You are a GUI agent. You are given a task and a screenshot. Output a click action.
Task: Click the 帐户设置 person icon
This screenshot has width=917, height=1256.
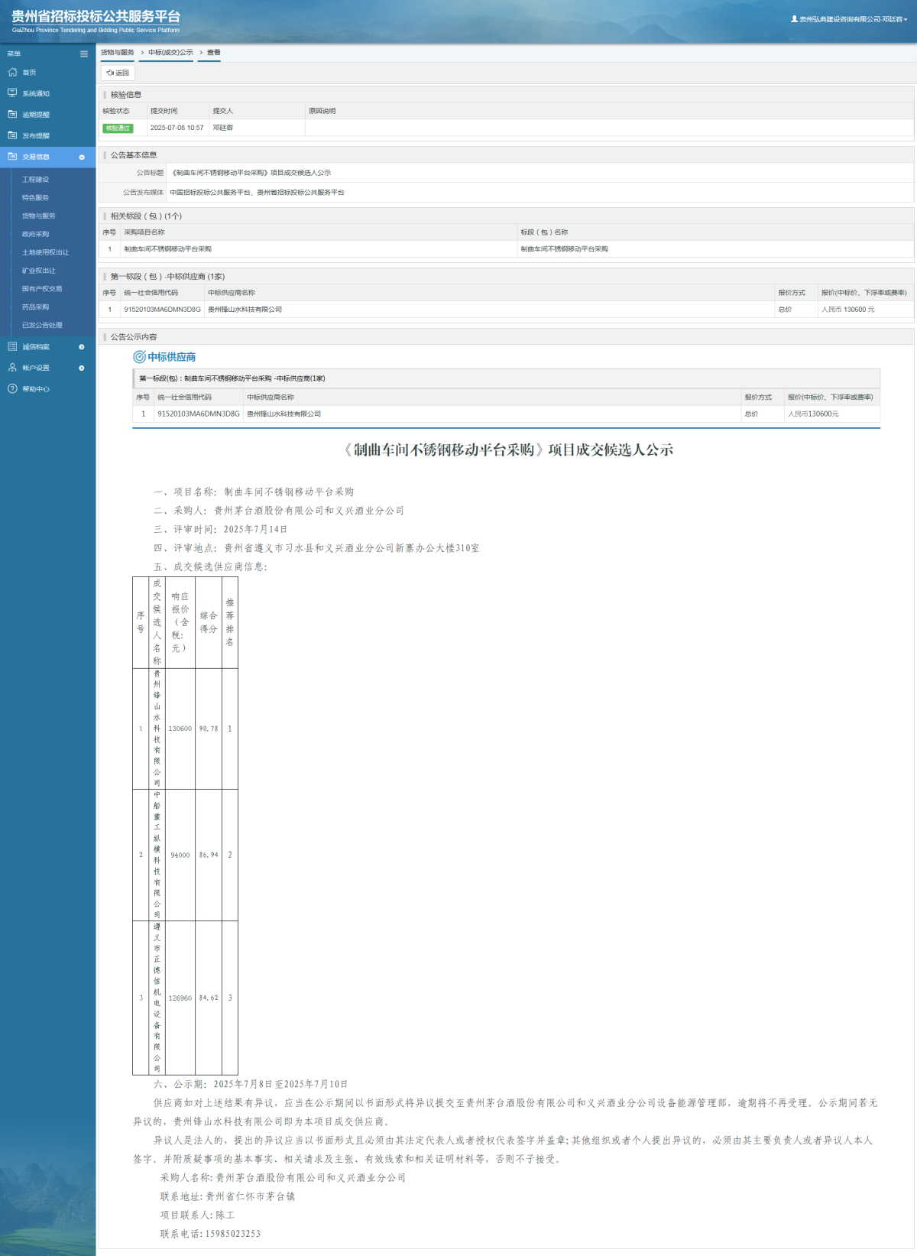(12, 368)
